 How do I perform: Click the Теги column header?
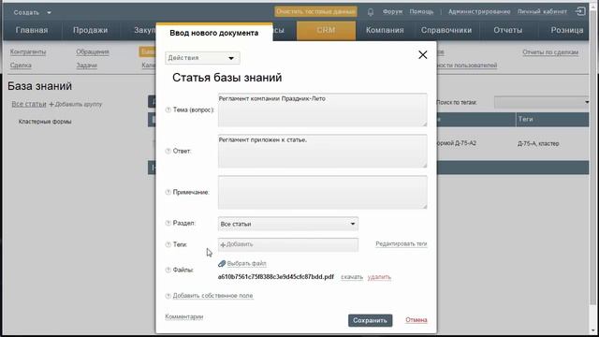[552, 119]
